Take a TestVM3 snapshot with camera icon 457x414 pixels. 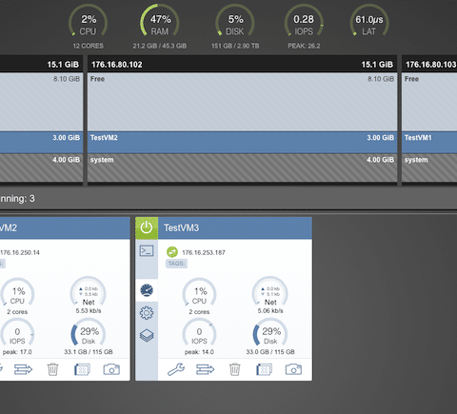coord(293,369)
